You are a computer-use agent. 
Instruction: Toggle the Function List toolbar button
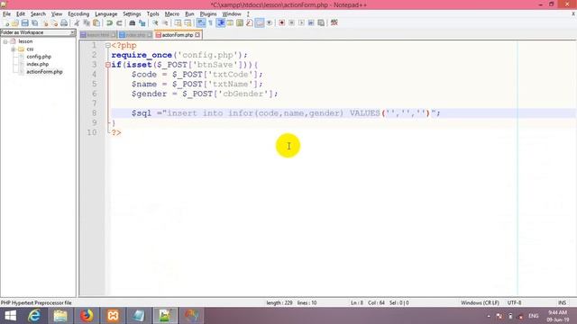pyautogui.click(x=250, y=22)
